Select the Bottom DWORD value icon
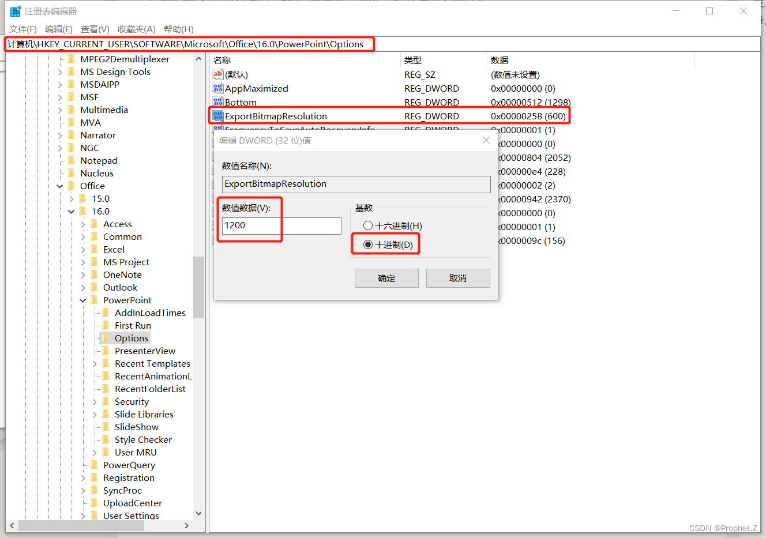The image size is (766, 538). (x=217, y=101)
